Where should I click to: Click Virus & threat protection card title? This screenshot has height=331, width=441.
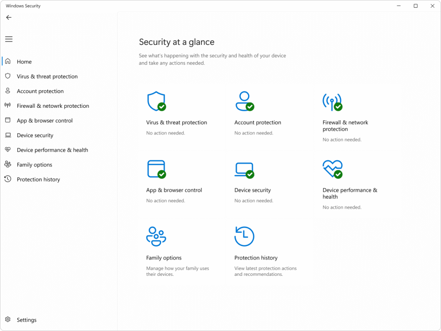[x=177, y=122]
